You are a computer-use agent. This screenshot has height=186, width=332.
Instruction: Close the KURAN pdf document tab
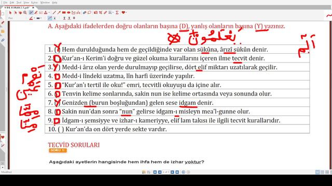pyautogui.click(x=33, y=8)
